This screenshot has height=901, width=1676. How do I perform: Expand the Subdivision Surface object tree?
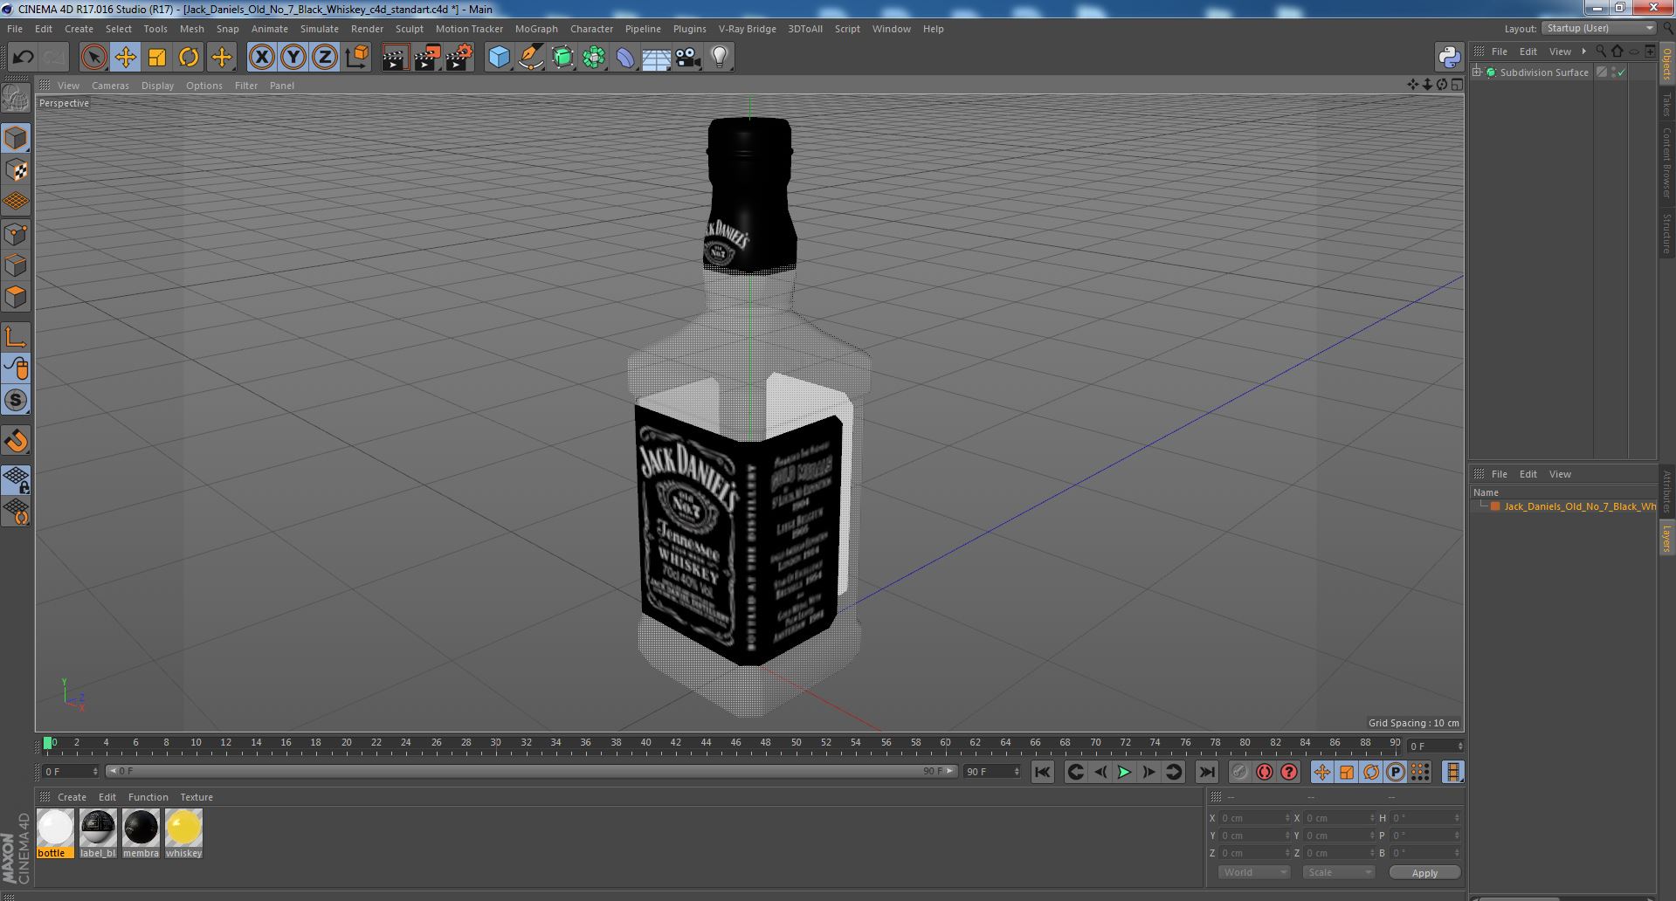click(1477, 72)
